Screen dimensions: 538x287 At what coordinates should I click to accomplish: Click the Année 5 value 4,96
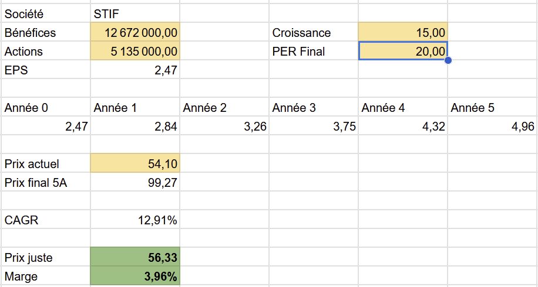pos(493,127)
